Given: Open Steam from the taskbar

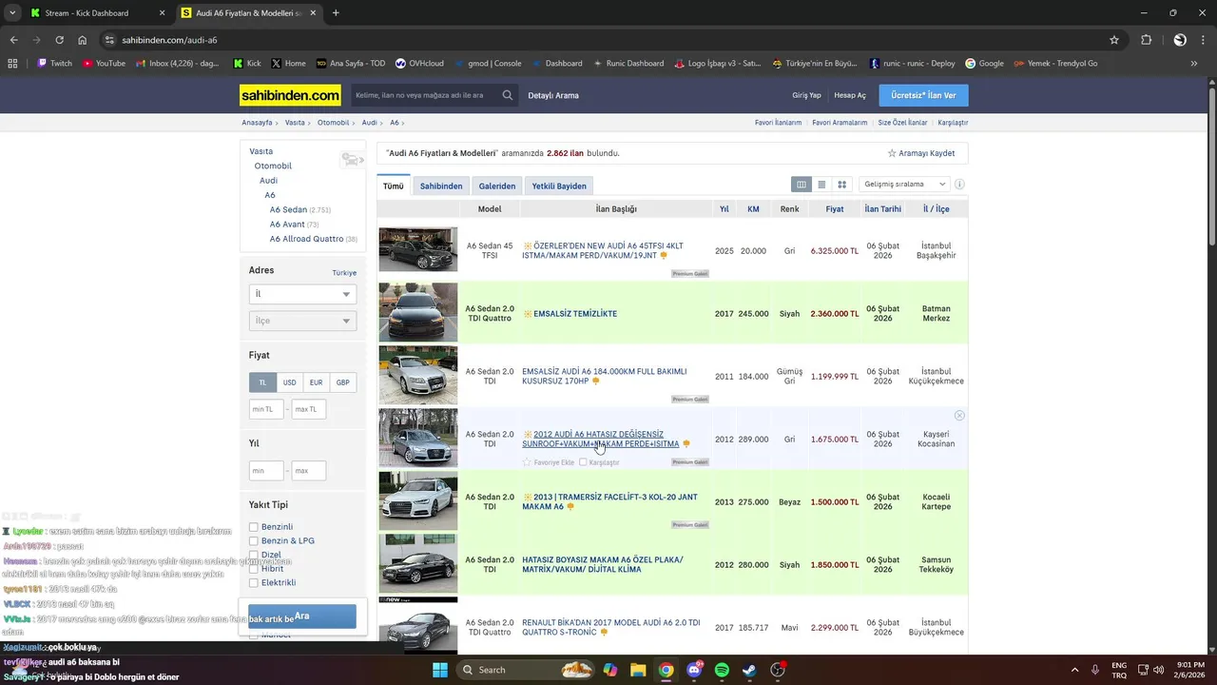Looking at the screenshot, I should [x=749, y=670].
